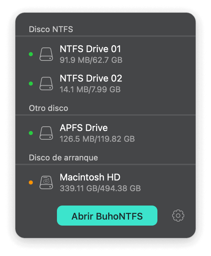The width and height of the screenshot is (211, 256).
Task: Click the 126.5 MB/119.82 GB usage text
Action: pyautogui.click(x=97, y=139)
